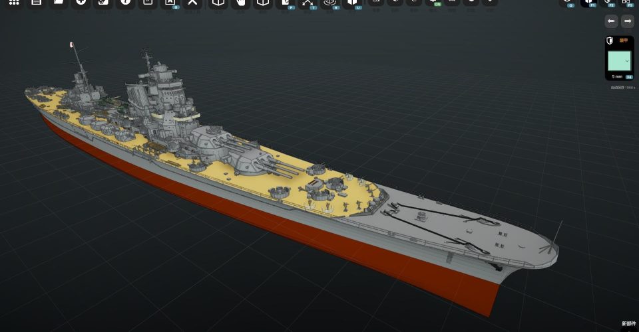Click the document list icon in toolbar
This screenshot has height=332, width=639.
click(x=37, y=2)
